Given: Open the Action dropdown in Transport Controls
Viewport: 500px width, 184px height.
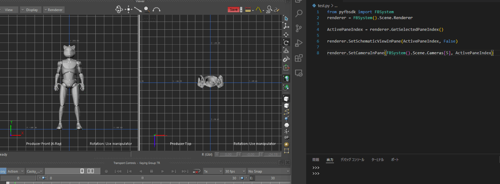Looking at the screenshot, I should 16,171.
